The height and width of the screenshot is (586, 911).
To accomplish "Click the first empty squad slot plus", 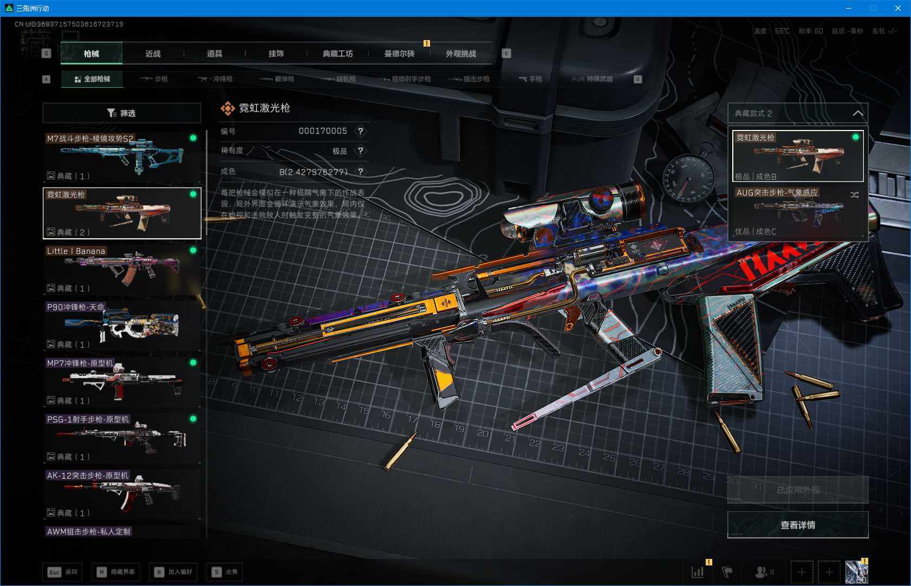I will 802,572.
